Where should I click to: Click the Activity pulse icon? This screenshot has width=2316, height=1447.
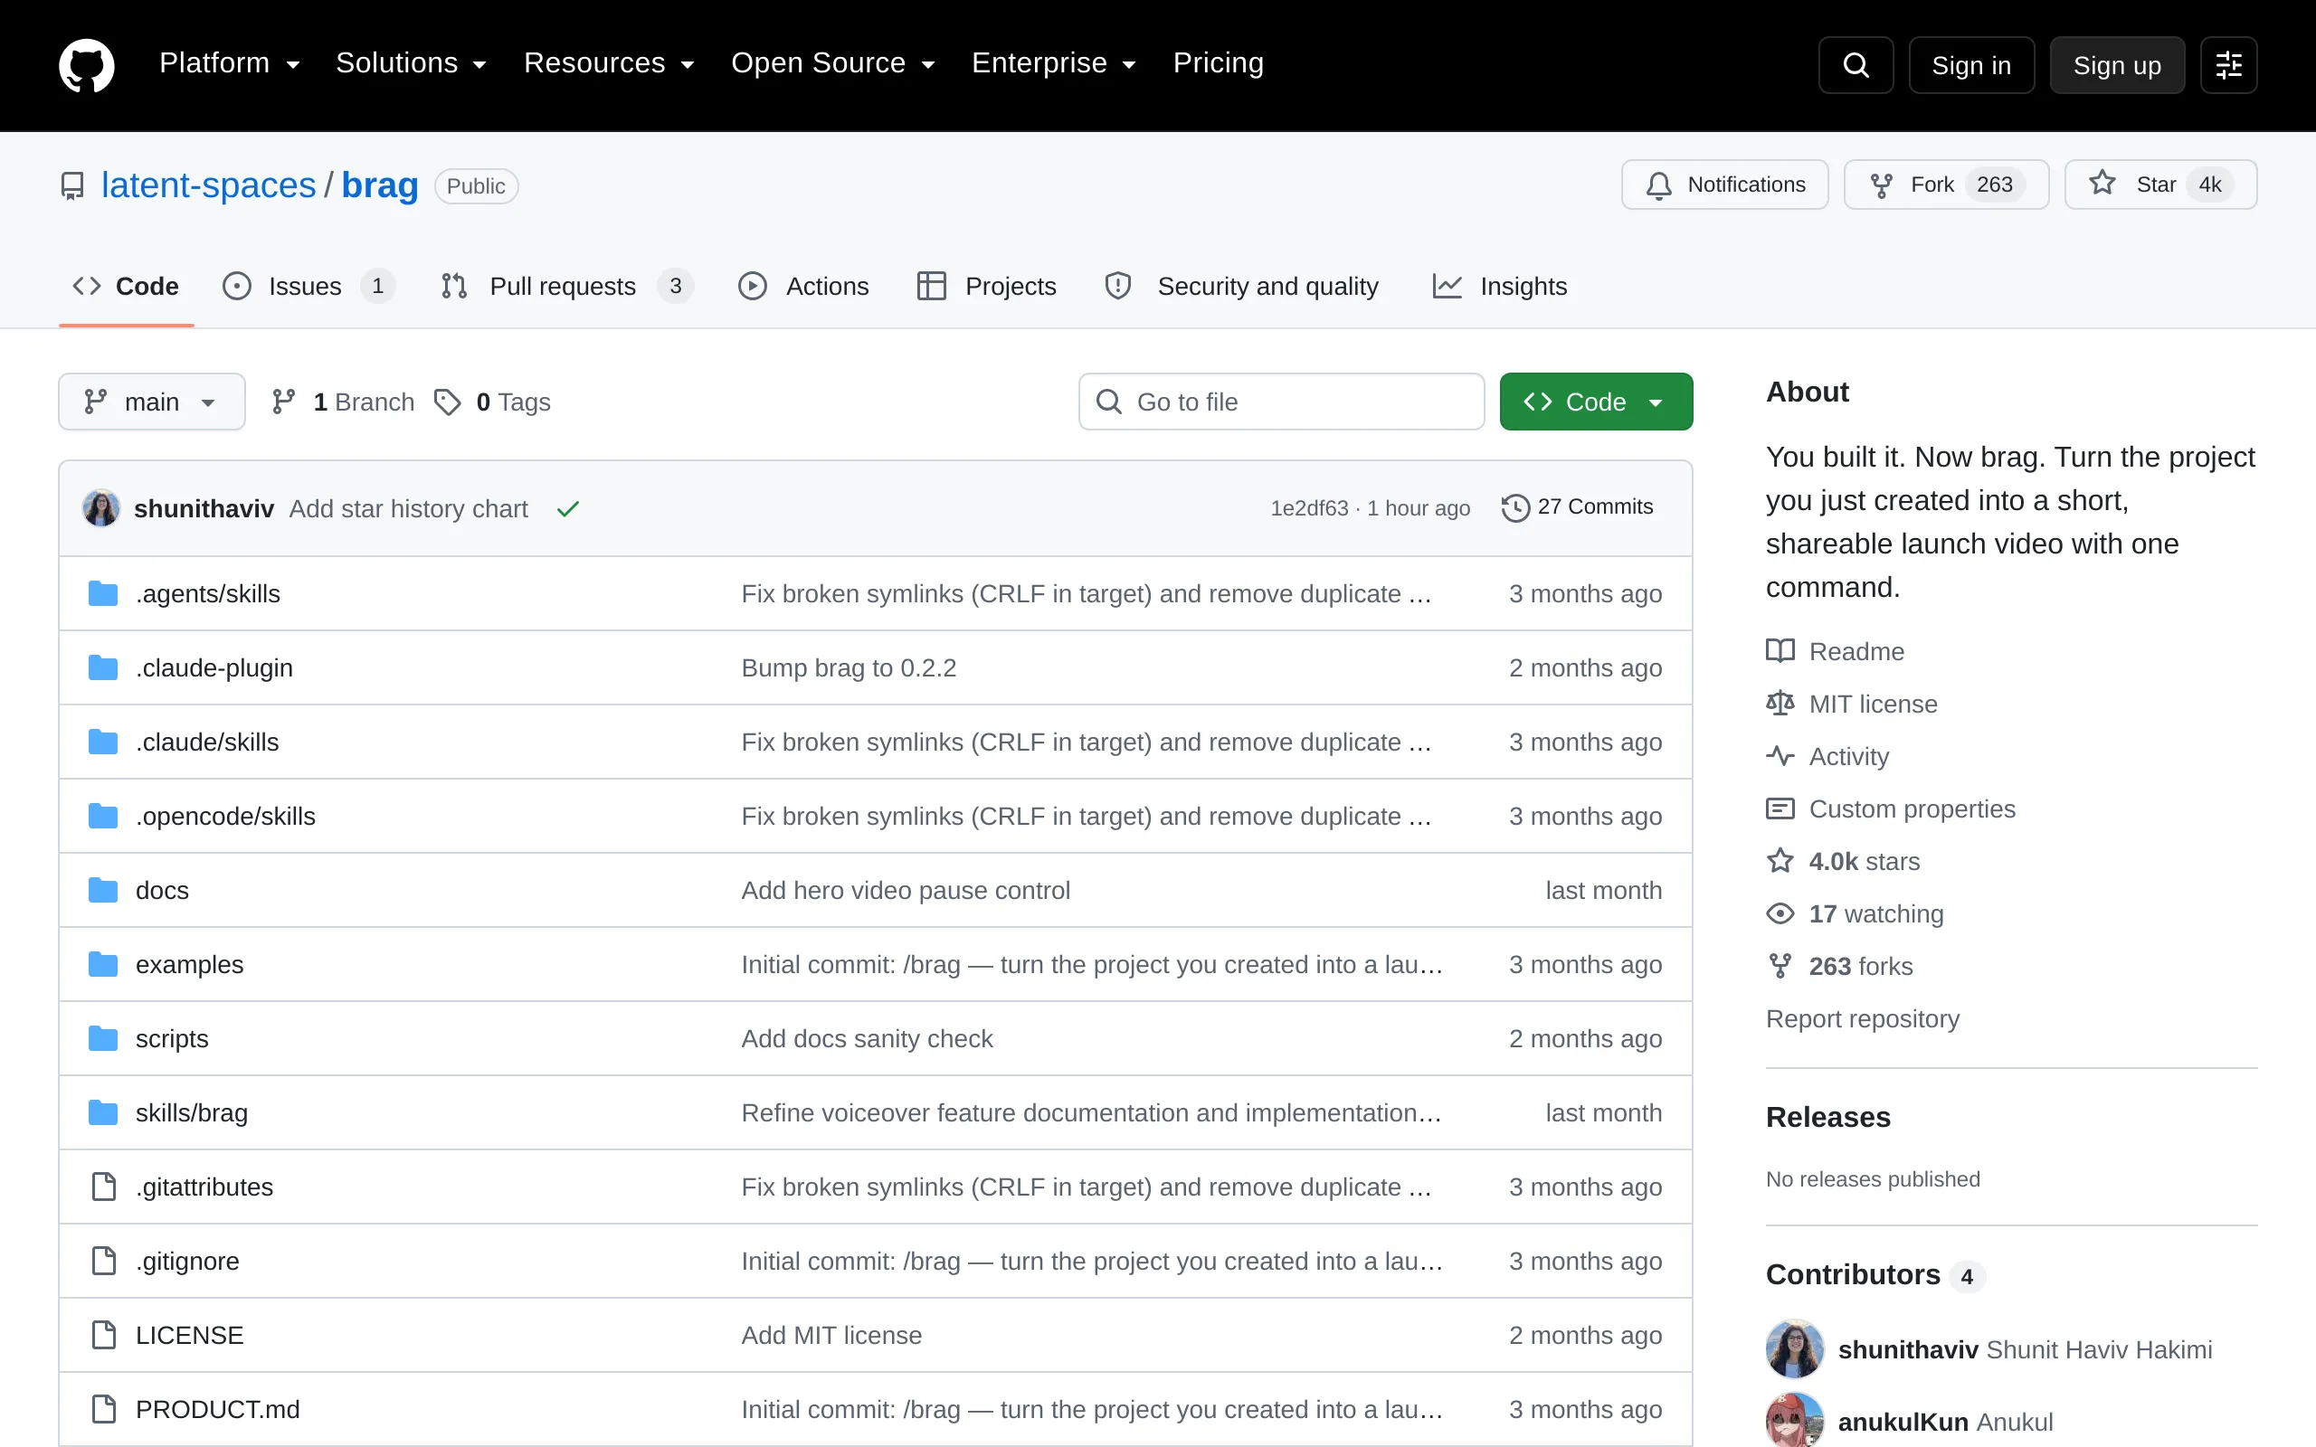[x=1780, y=756]
